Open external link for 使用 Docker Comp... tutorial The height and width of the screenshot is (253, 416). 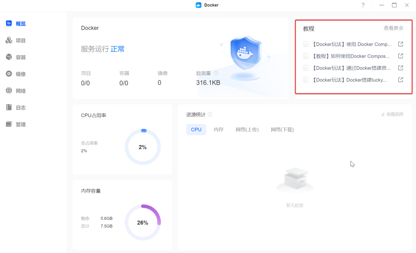(x=401, y=44)
